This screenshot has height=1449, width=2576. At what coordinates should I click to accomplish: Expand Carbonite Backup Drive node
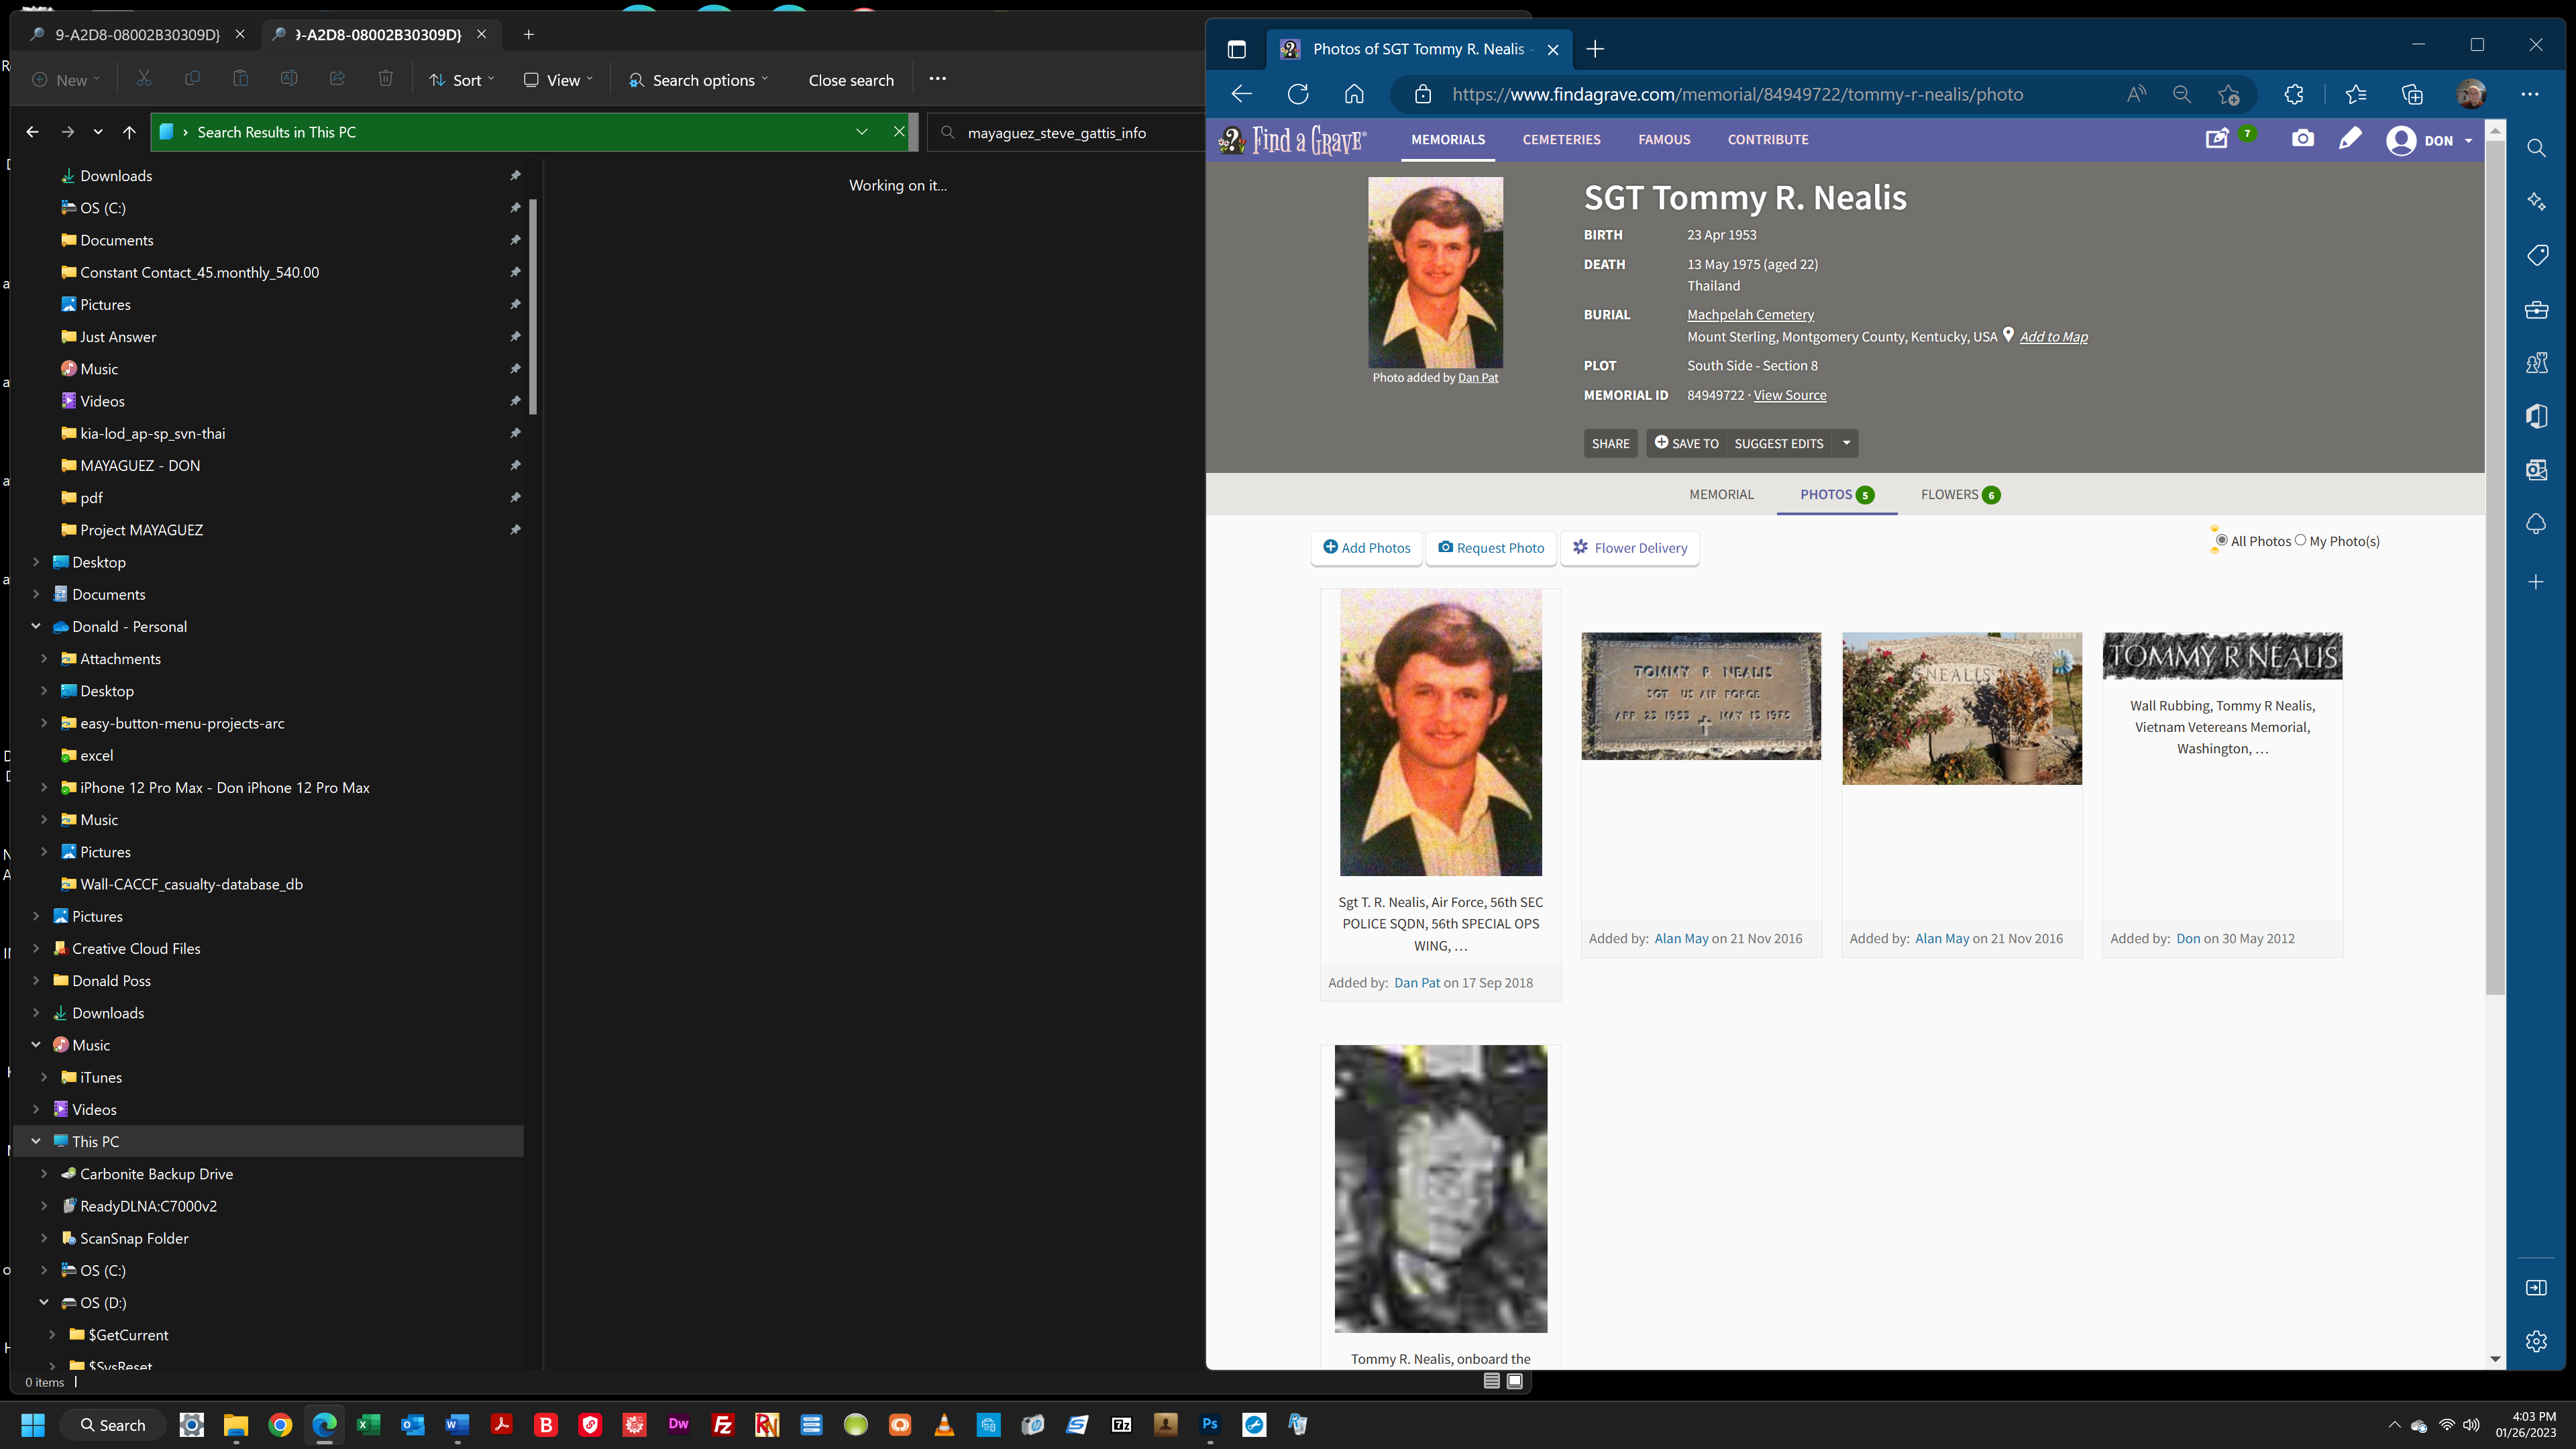(44, 1173)
